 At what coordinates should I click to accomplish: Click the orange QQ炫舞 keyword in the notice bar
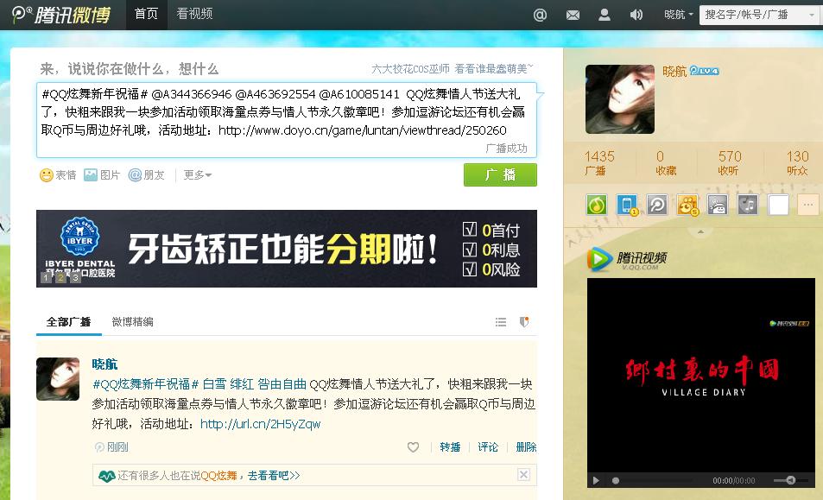pos(218,476)
